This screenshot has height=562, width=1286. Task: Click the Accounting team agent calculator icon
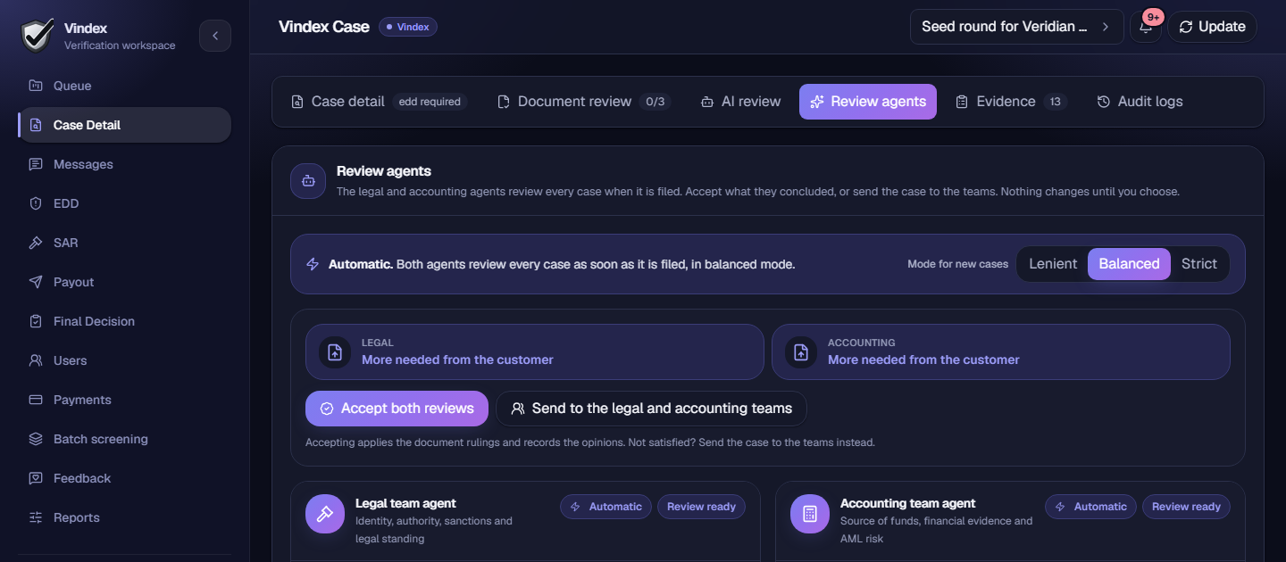pyautogui.click(x=810, y=514)
